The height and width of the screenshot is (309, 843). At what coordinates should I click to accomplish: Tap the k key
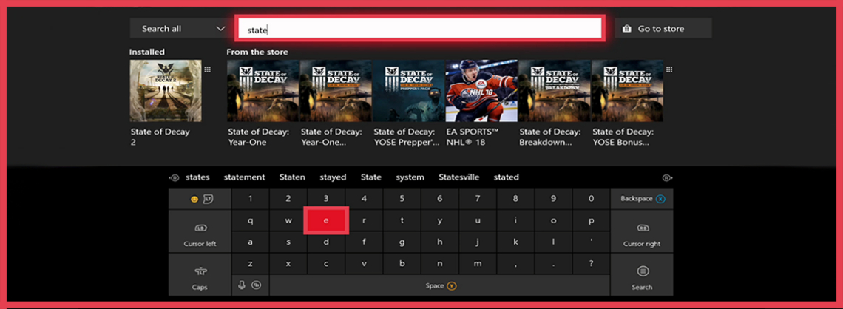(x=515, y=242)
